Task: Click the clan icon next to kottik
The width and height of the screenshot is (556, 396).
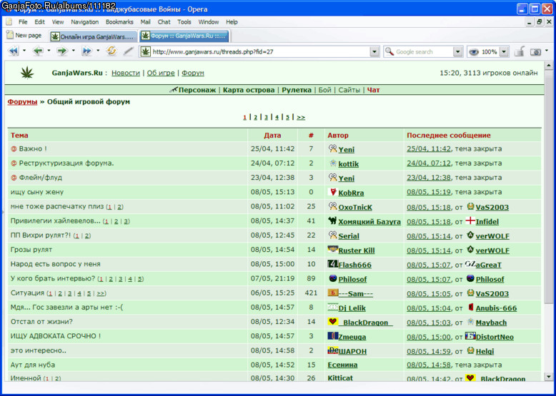Action: [x=332, y=163]
